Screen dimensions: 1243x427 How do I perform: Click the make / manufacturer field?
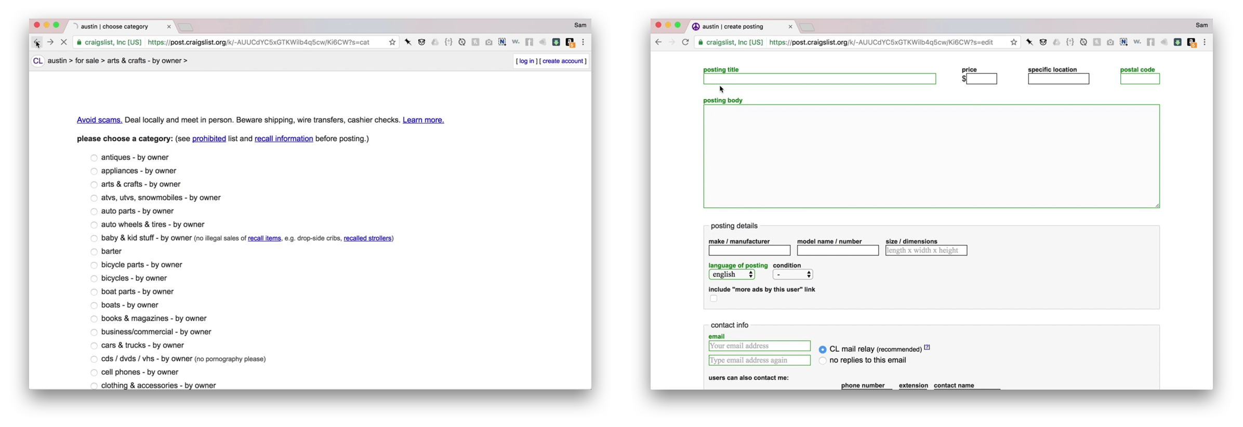coord(749,250)
